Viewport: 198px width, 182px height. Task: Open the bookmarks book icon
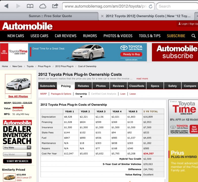click(30, 6)
